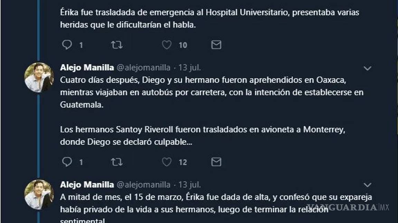Retweet the Hospital Universitario tweet
The image size is (398, 223).
point(117,45)
